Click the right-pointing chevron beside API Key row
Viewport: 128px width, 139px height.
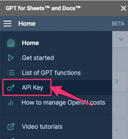[117, 81]
